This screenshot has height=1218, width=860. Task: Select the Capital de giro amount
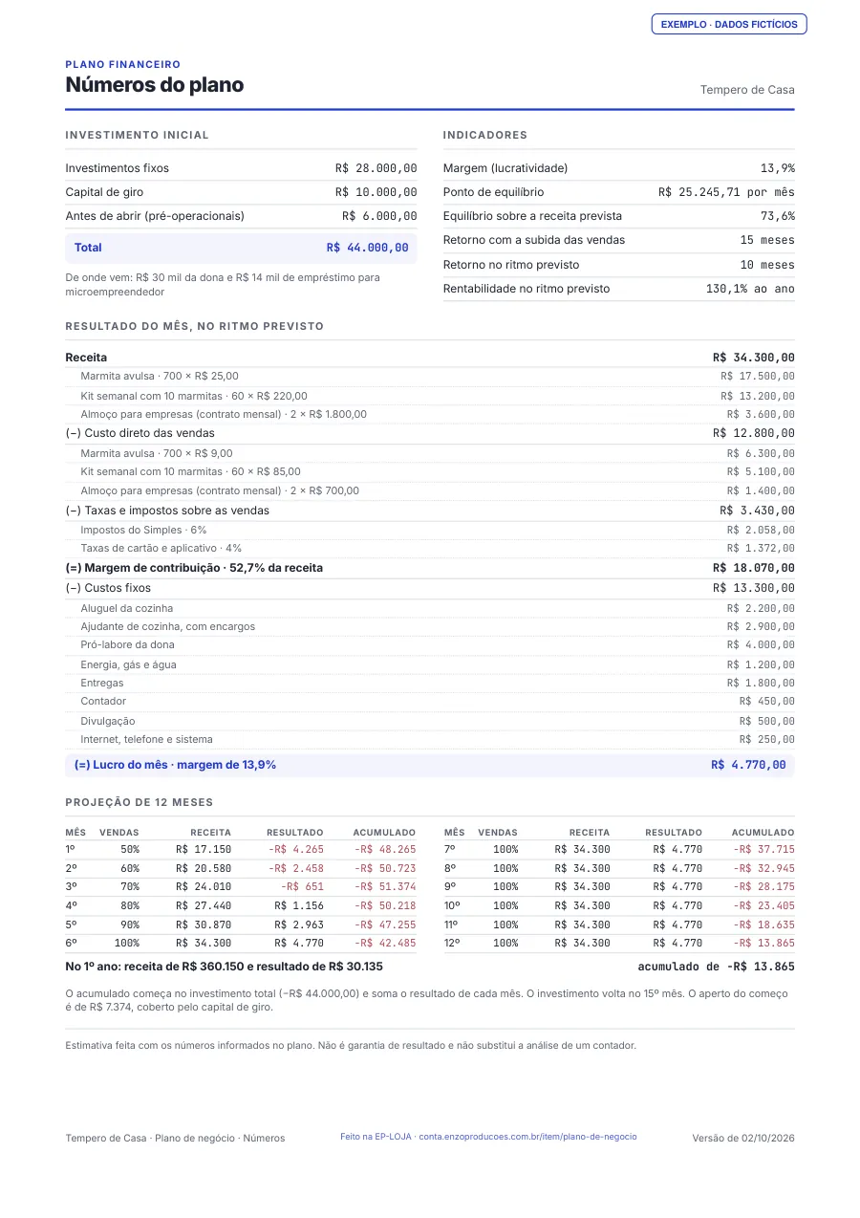click(376, 192)
